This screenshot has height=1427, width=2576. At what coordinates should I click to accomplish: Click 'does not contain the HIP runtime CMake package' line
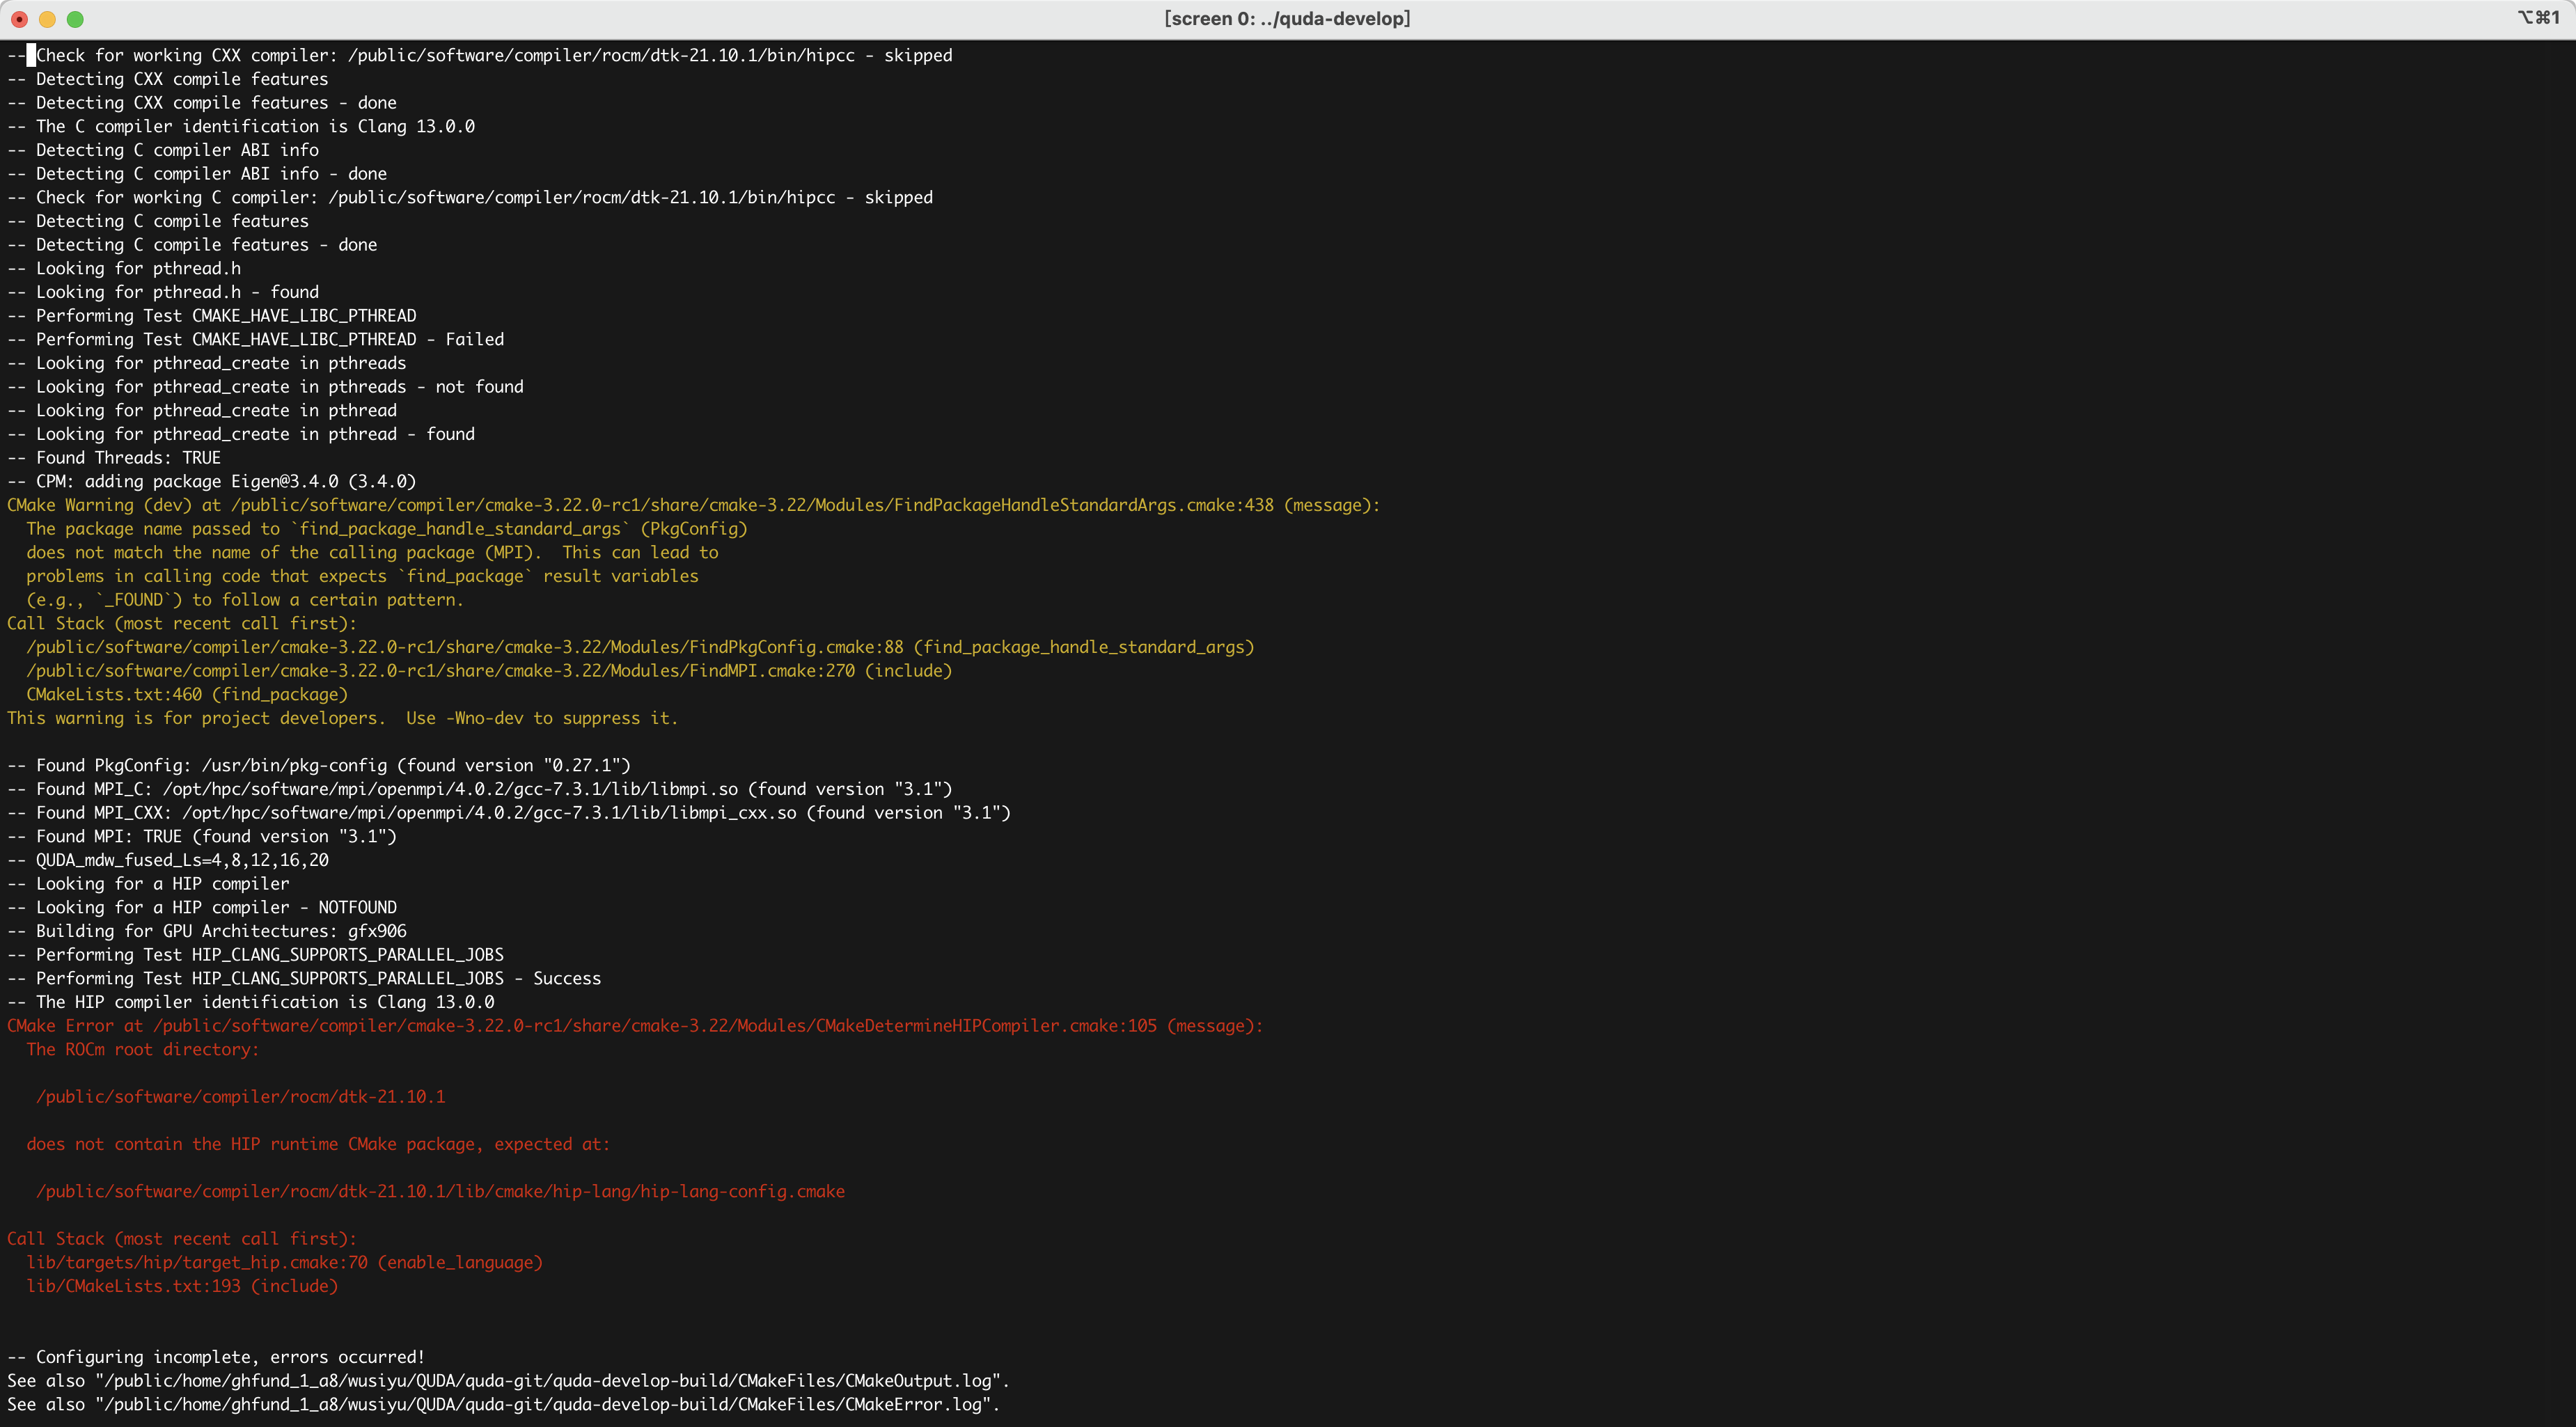318,1144
